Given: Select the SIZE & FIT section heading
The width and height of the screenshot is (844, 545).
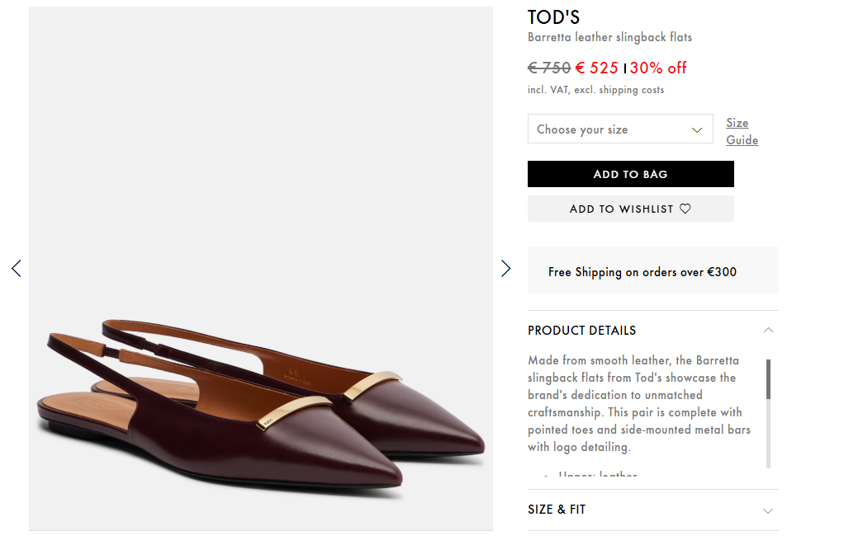Looking at the screenshot, I should pyautogui.click(x=557, y=510).
